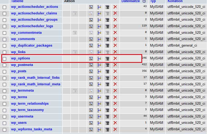Image resolution: width=207 pixels, height=134 pixels.
Task: Click the list icon in wp_commentmeta row
Action: (x=75, y=33)
